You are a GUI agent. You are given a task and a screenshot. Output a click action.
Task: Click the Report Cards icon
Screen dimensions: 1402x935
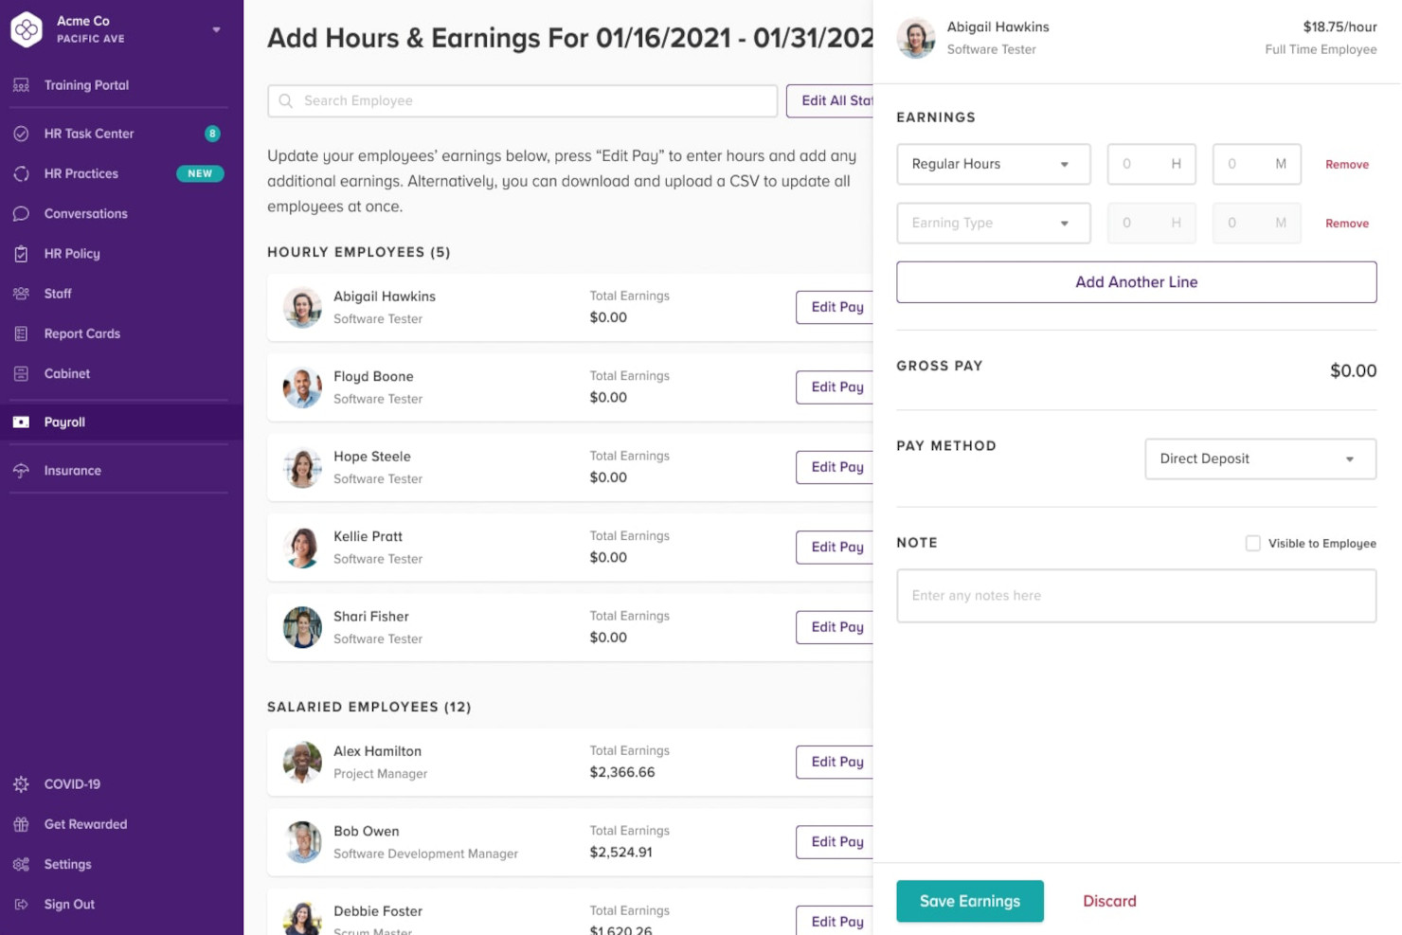pyautogui.click(x=21, y=333)
